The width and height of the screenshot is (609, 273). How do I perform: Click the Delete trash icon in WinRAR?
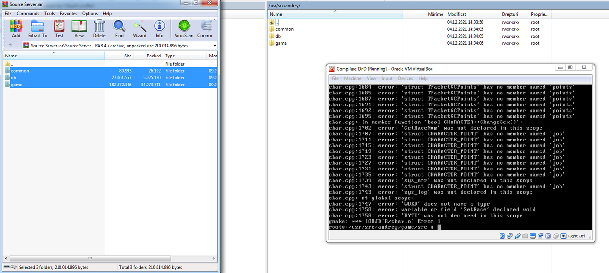pyautogui.click(x=99, y=28)
